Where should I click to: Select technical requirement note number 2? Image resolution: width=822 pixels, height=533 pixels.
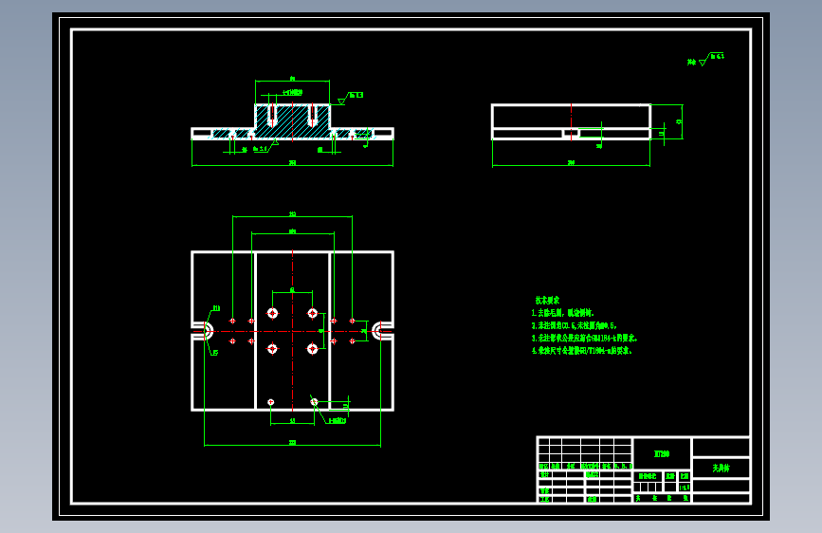(x=574, y=325)
